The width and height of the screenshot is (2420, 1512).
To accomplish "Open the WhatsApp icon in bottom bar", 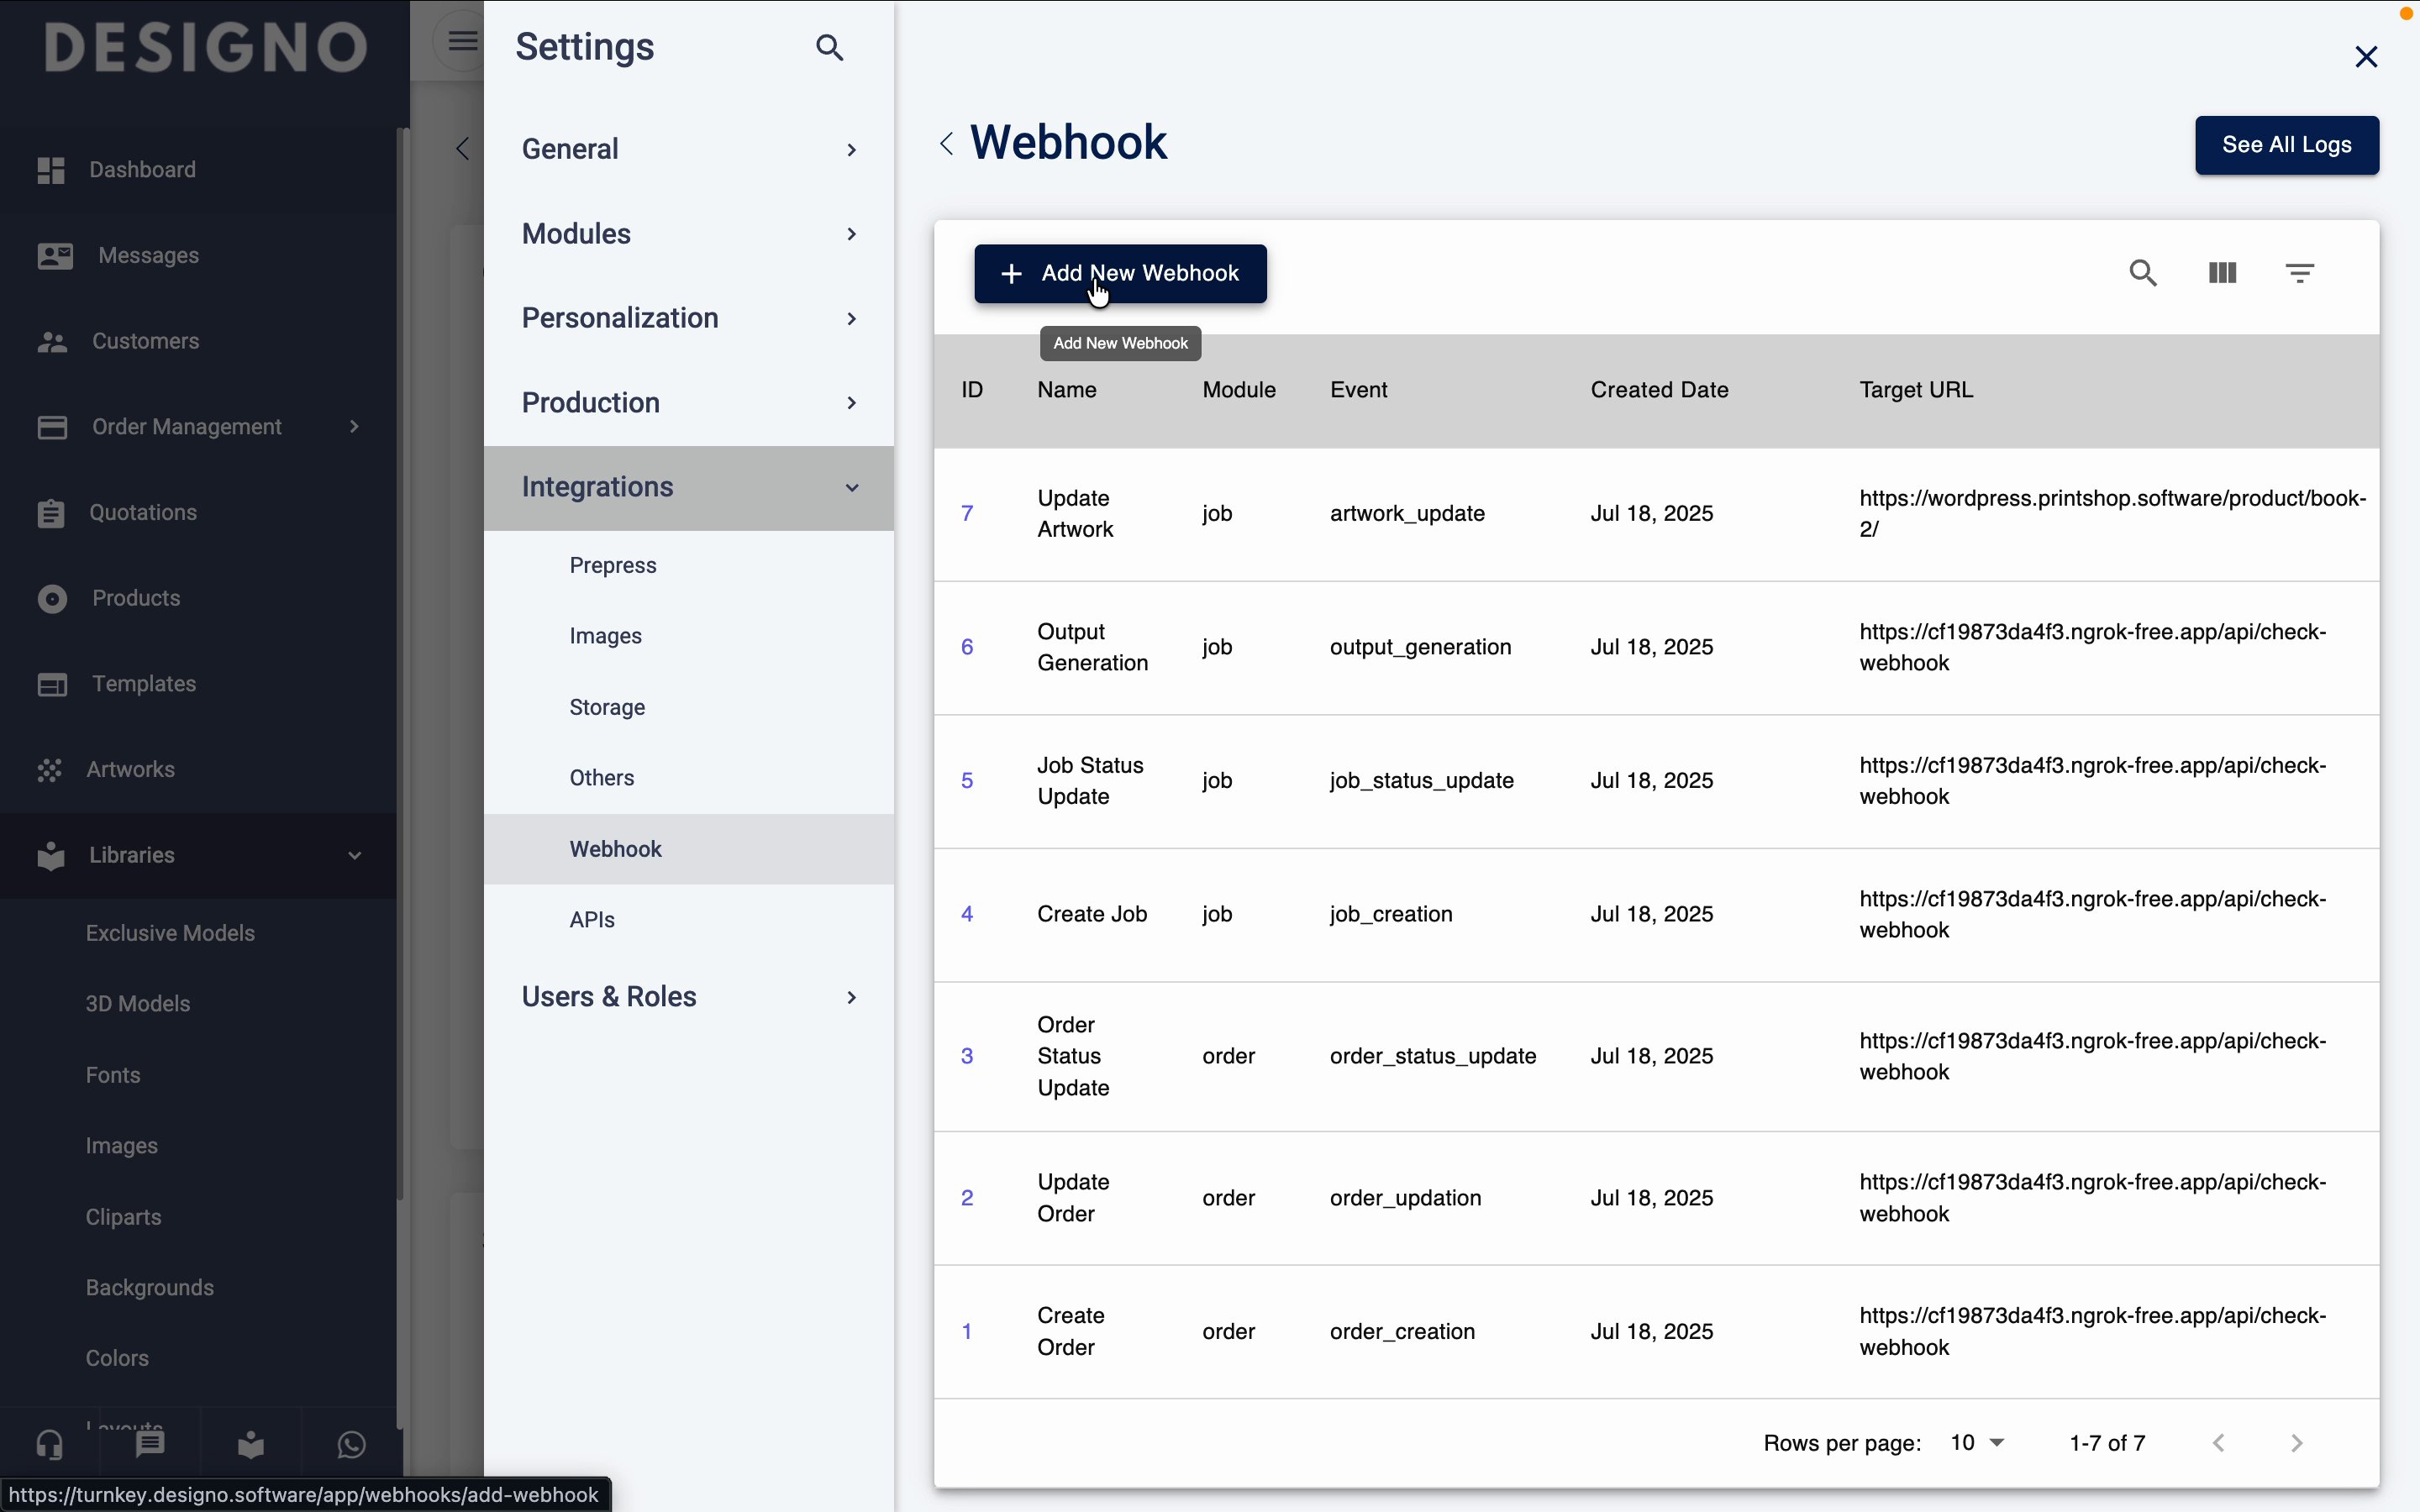I will 352,1444.
